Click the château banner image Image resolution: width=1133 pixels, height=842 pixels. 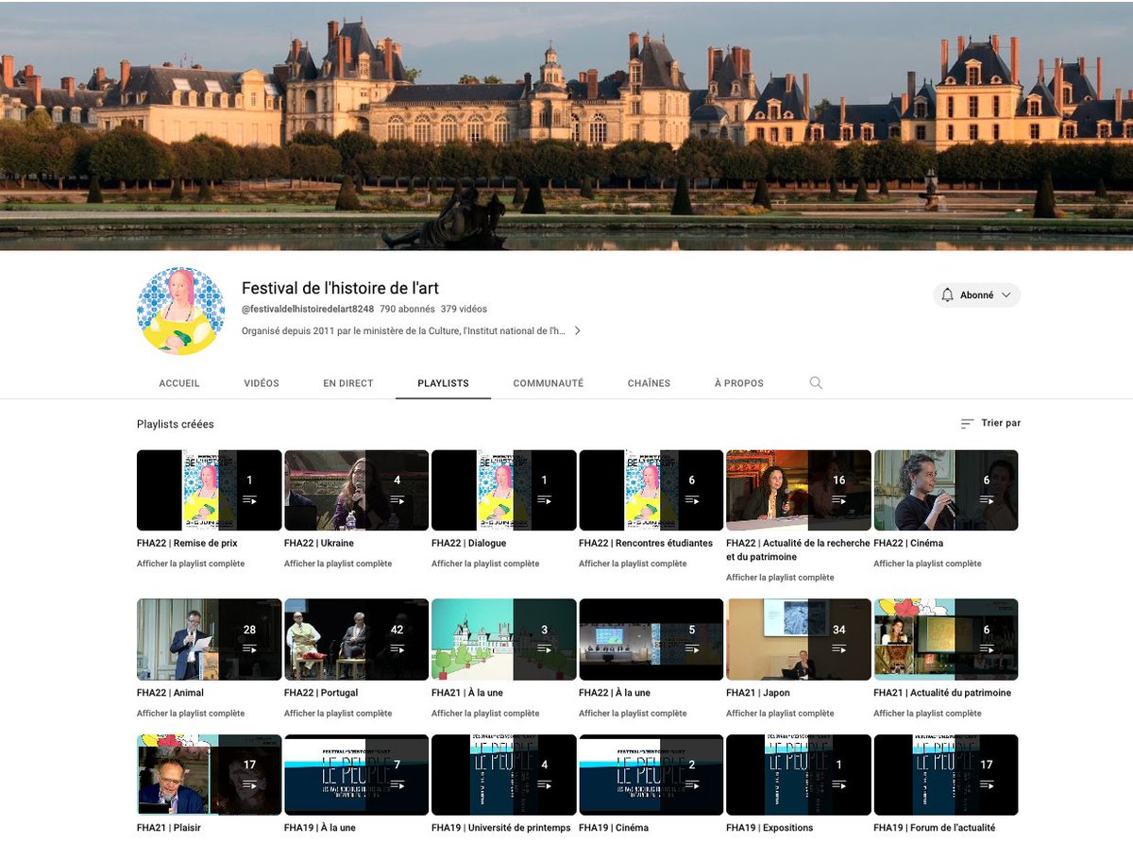coord(566,126)
